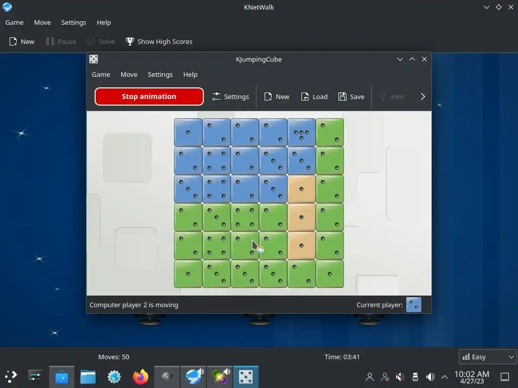The image size is (518, 388).
Task: Open the system settings mixer taskbar icon
Action: [x=35, y=376]
